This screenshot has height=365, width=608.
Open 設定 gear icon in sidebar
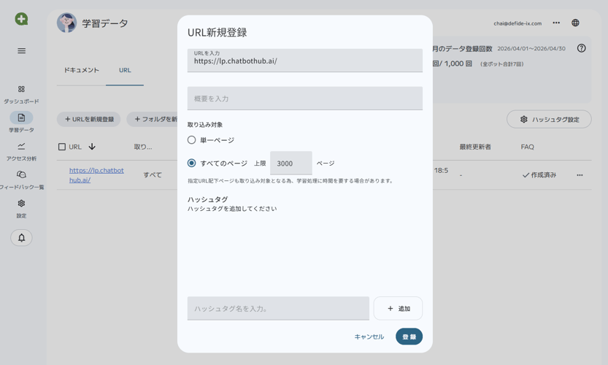click(x=21, y=204)
